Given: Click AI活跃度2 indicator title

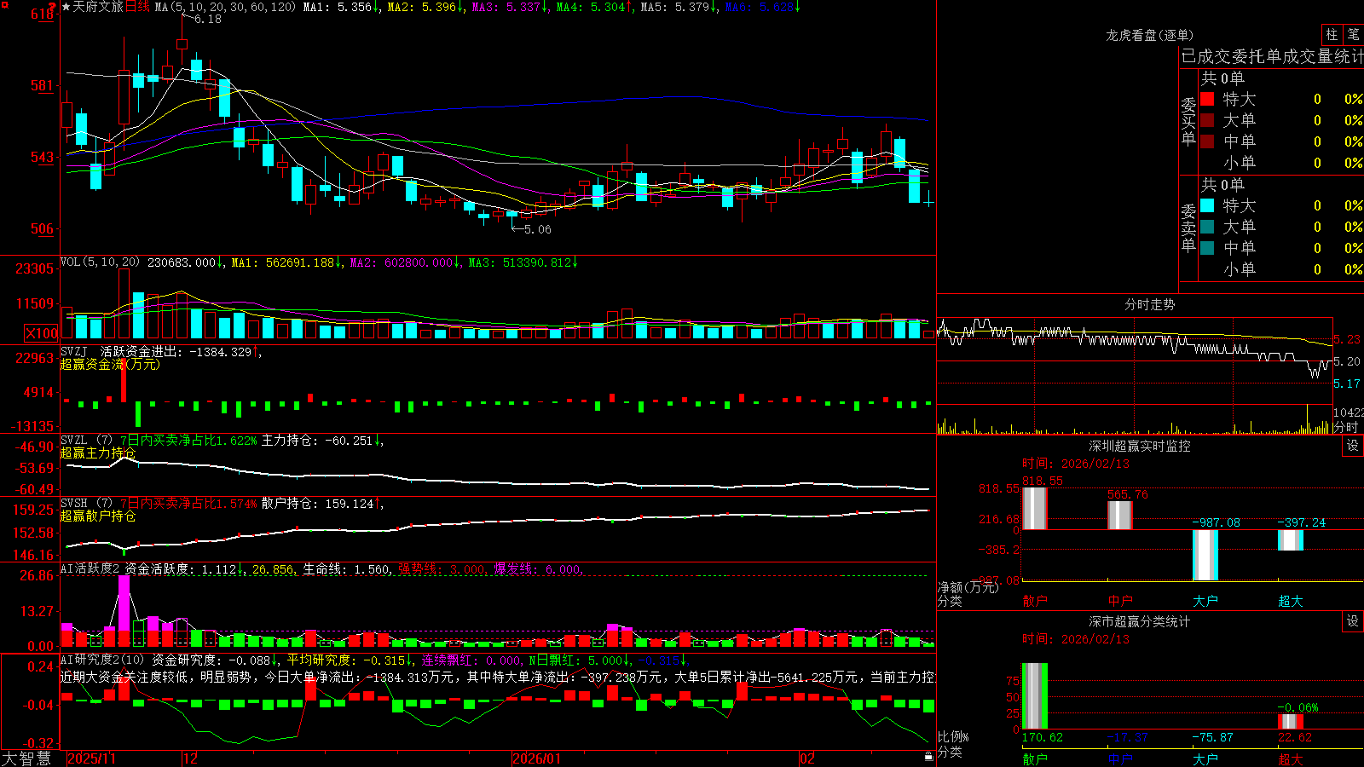Looking at the screenshot, I should 90,568.
